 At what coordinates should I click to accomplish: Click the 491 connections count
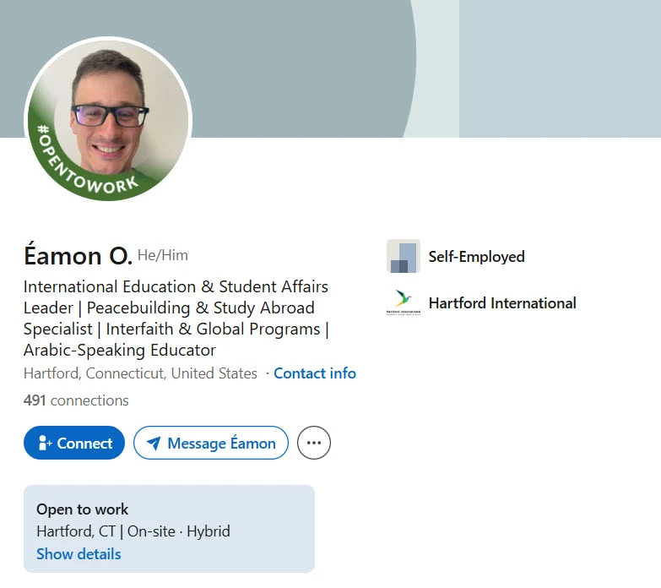pos(76,400)
